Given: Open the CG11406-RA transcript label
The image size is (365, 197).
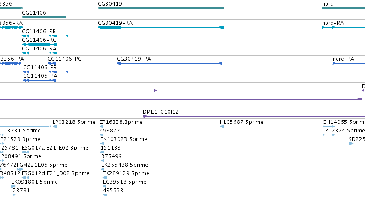Looking at the screenshot, I should click(x=39, y=48).
